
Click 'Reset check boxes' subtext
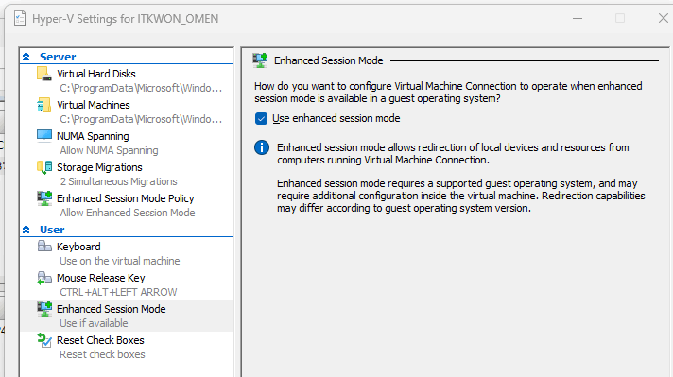pos(102,354)
